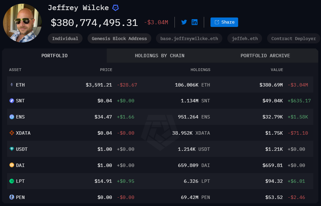Open the XDATA token icon
Viewport: 321px width, 206px height.
point(12,133)
